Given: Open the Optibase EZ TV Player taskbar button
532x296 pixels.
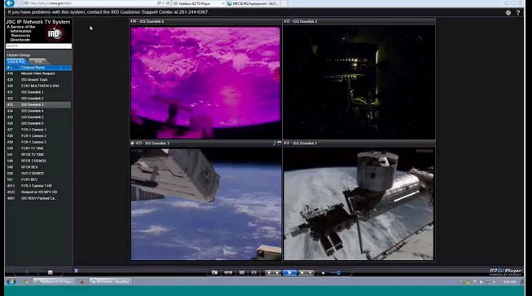Looking at the screenshot, I should coord(53,282).
